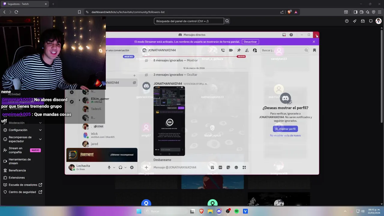Open Beneficencia in Twitch sidebar

(x=22, y=170)
